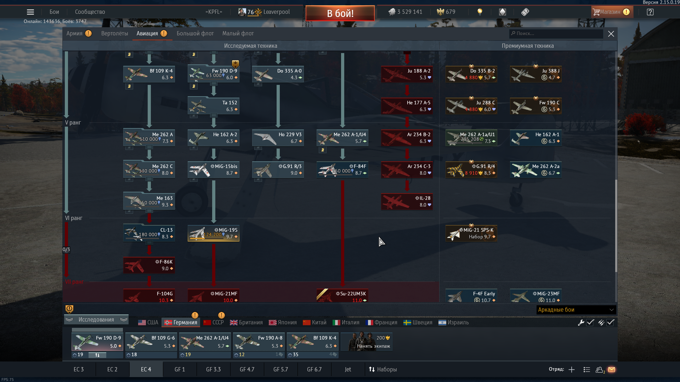680x382 pixels.
Task: Select the Япония nation tab
Action: point(283,323)
